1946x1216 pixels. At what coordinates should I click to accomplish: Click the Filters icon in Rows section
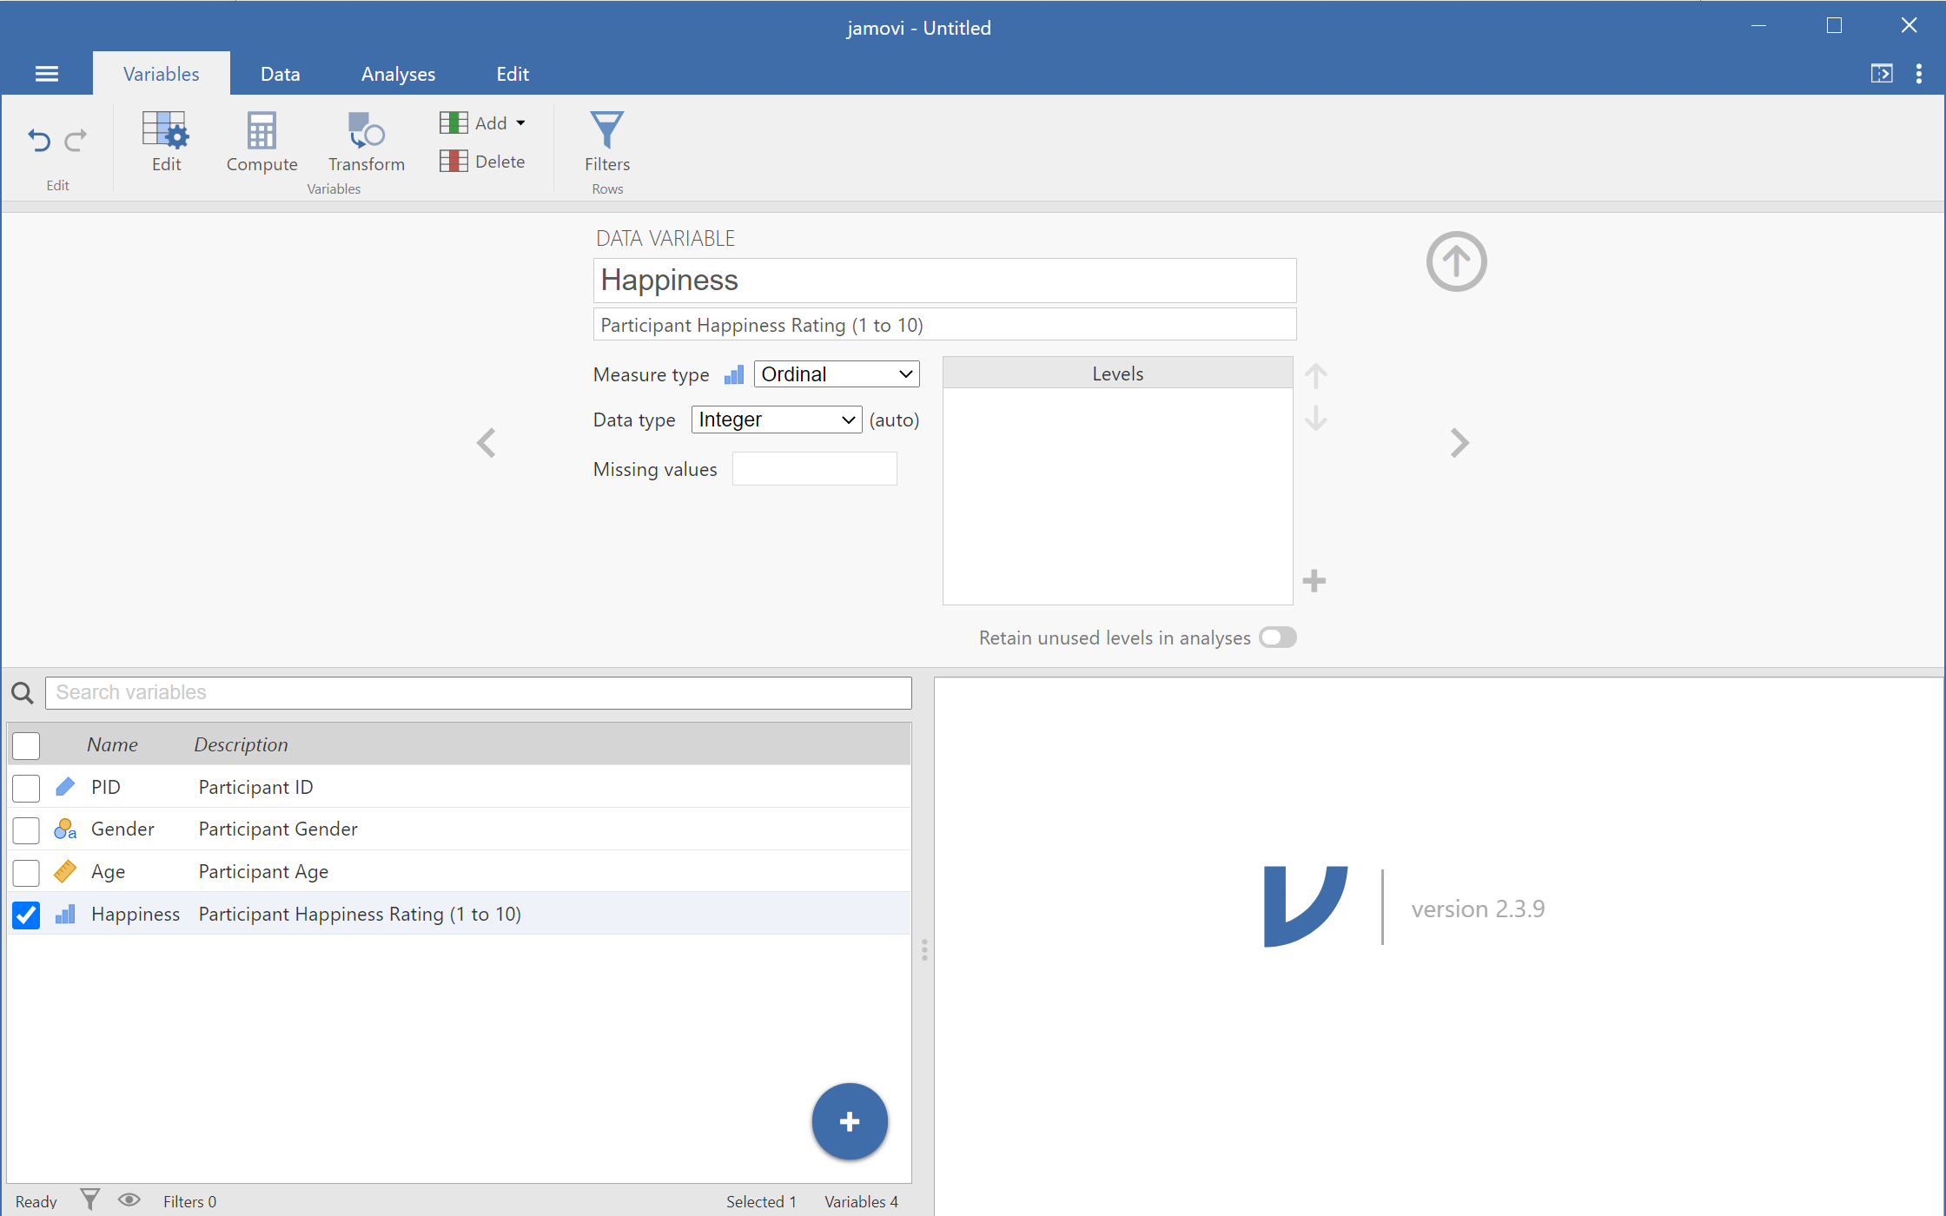click(x=606, y=140)
